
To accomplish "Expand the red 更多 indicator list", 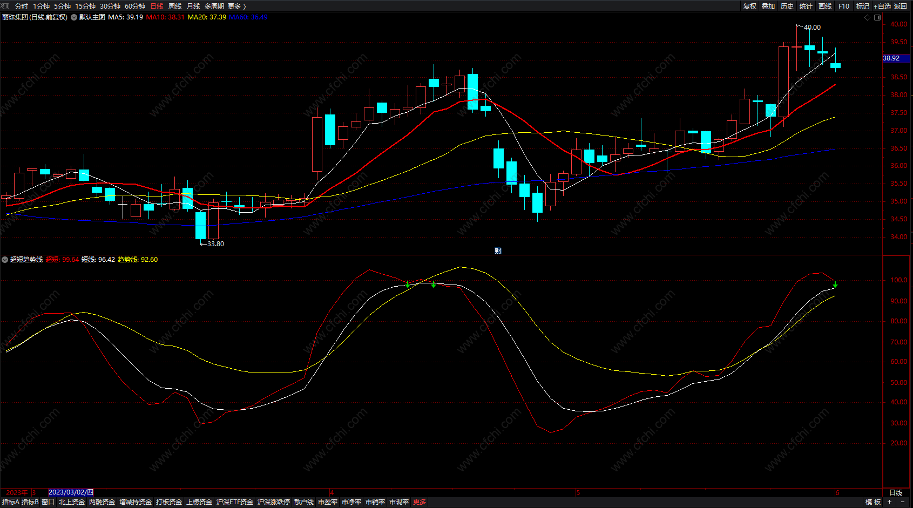I will tap(420, 502).
